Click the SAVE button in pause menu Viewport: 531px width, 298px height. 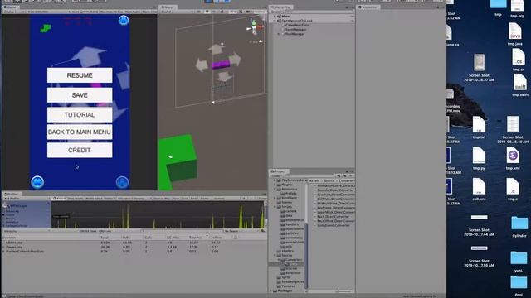[x=80, y=95]
